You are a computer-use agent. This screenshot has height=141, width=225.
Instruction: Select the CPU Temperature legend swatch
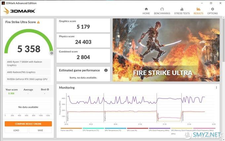click(x=93, y=128)
